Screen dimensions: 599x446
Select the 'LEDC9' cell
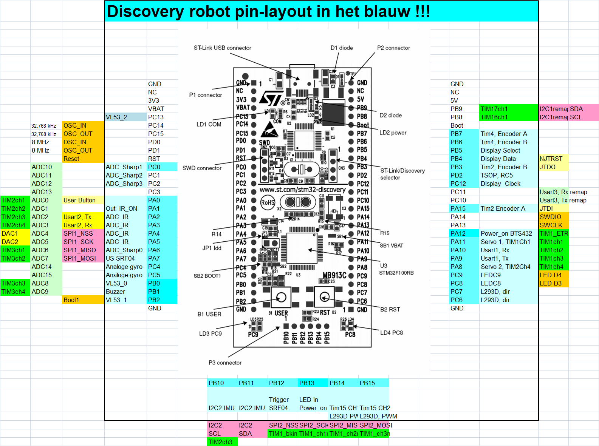click(509, 275)
